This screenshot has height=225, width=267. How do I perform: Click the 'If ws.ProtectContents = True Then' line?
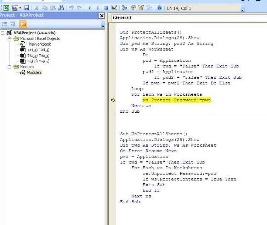coord(189,179)
